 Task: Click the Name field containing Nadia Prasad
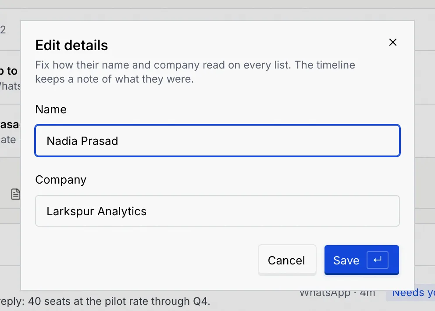click(x=217, y=141)
